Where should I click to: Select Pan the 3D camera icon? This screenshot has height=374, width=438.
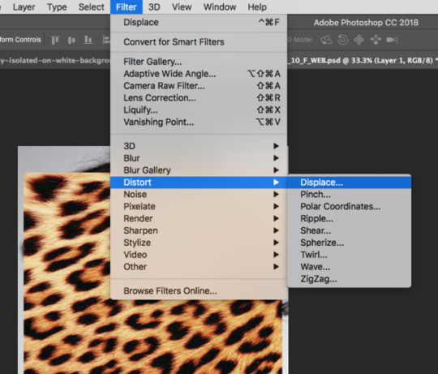click(x=359, y=40)
